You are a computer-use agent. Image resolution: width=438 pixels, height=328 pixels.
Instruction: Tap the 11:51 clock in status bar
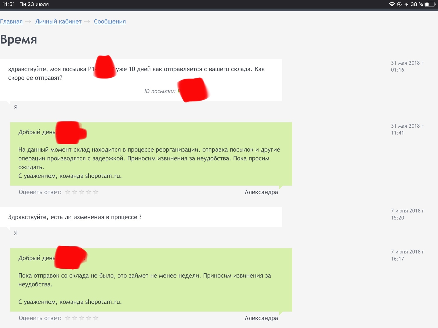9,4
